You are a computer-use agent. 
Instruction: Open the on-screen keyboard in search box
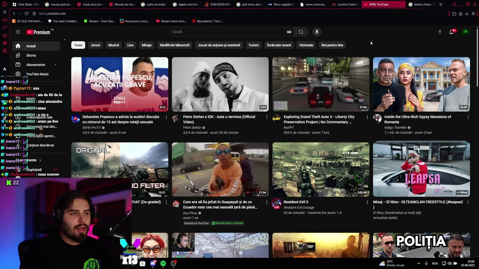click(289, 32)
